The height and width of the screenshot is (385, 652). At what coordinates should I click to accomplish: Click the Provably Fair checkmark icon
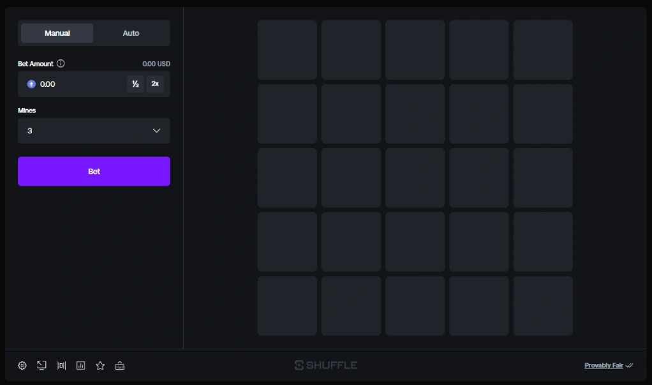[x=630, y=365]
